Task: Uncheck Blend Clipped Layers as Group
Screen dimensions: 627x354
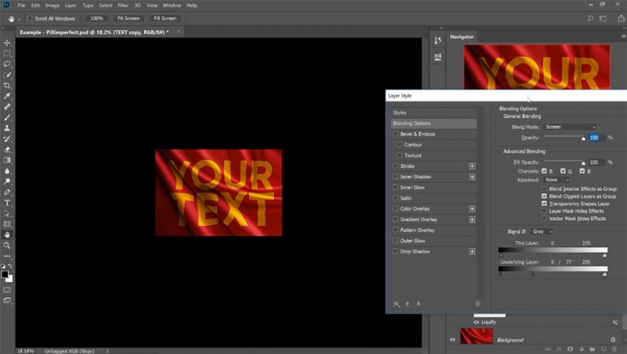Action: click(x=544, y=197)
